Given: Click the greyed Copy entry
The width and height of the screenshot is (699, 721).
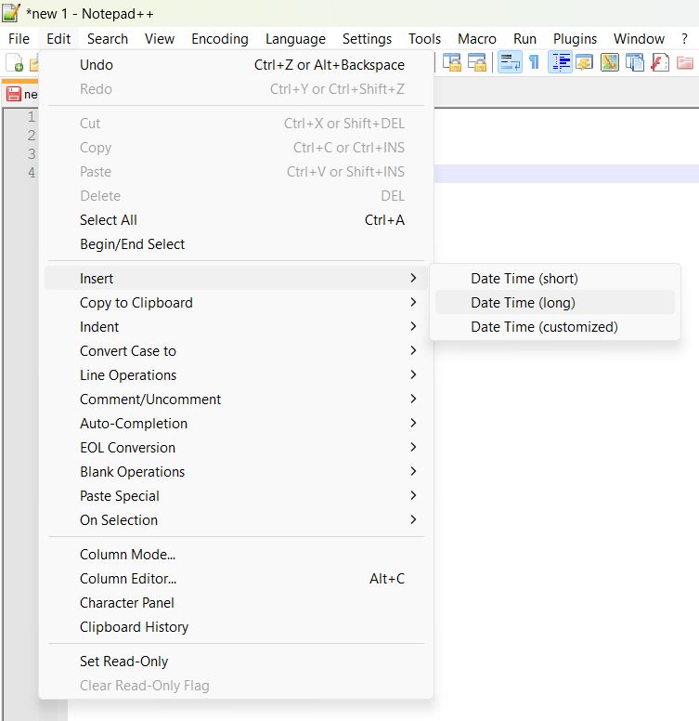Looking at the screenshot, I should coord(236,148).
